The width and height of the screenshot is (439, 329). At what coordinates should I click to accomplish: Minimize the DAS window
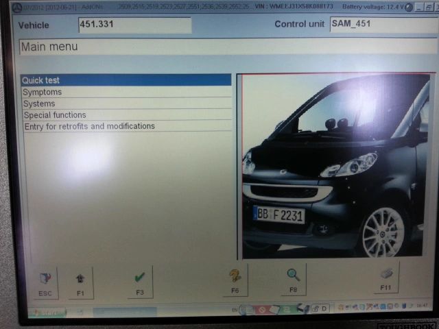click(x=419, y=8)
